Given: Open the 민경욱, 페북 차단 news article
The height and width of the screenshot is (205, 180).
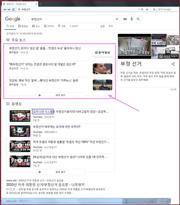Looking at the screenshot, I should 43,80.
